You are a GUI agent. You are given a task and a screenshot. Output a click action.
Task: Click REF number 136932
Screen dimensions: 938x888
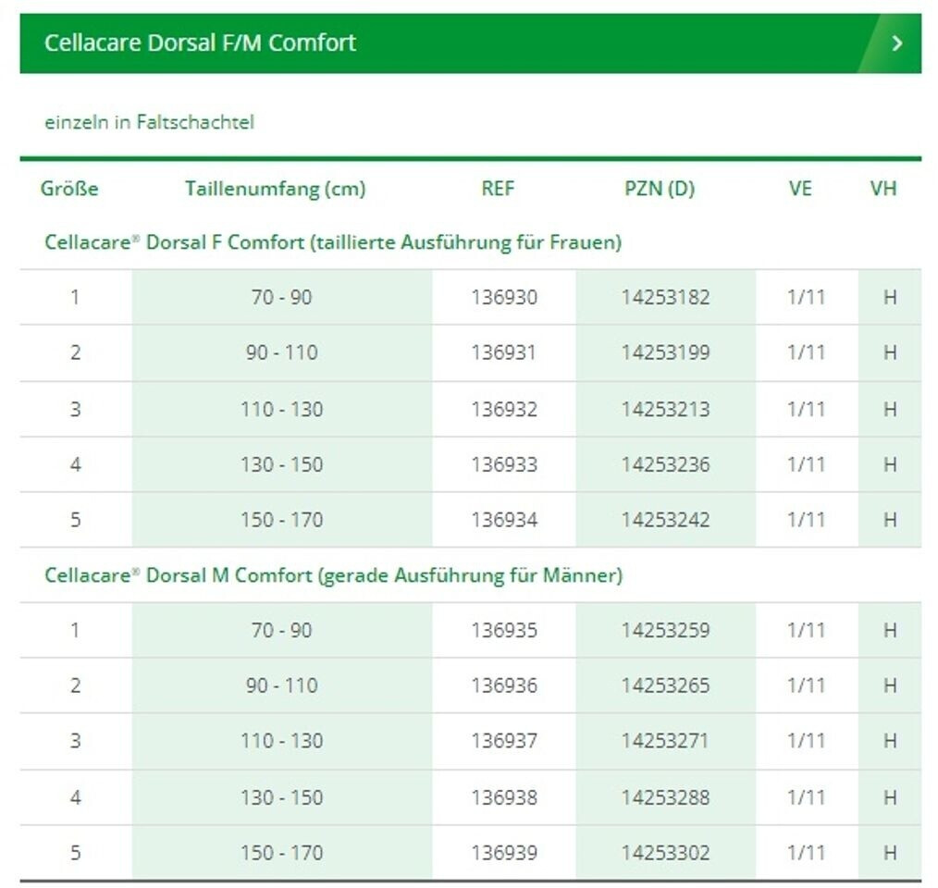[504, 409]
